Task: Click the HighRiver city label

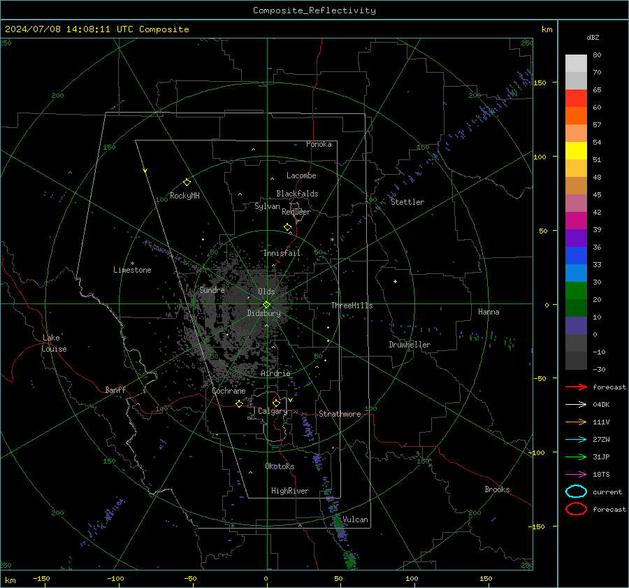Action: [290, 491]
